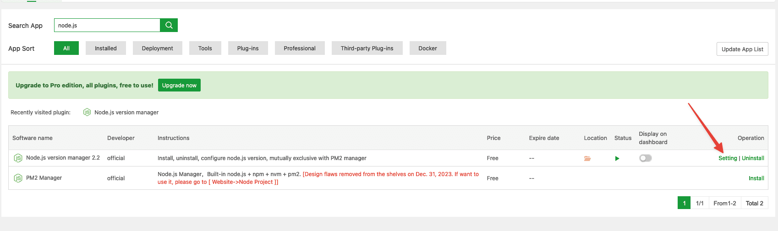778x231 pixels.
Task: Select the All app sort tab
Action: click(66, 48)
